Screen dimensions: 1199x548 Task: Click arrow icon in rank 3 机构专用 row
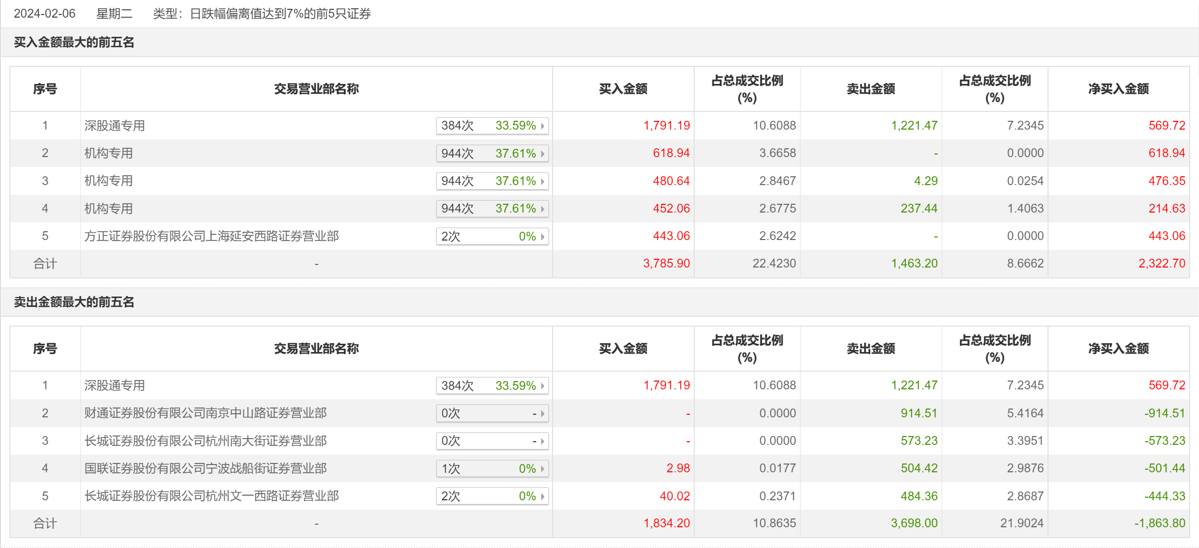542,181
